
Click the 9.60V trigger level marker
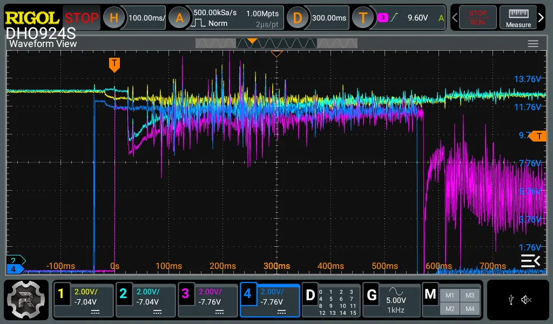(x=538, y=136)
